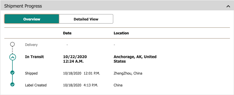Screen dimensions: 234x95
Task: Click the Location column header
Action: (x=121, y=33)
